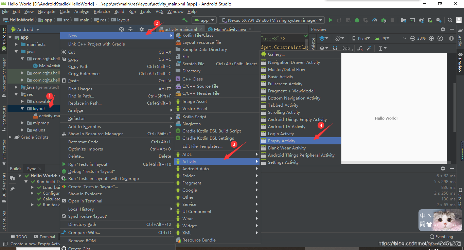This screenshot has height=250, width=464.
Task: Click the Zoom to Fit Screen icon
Action: click(x=441, y=38)
